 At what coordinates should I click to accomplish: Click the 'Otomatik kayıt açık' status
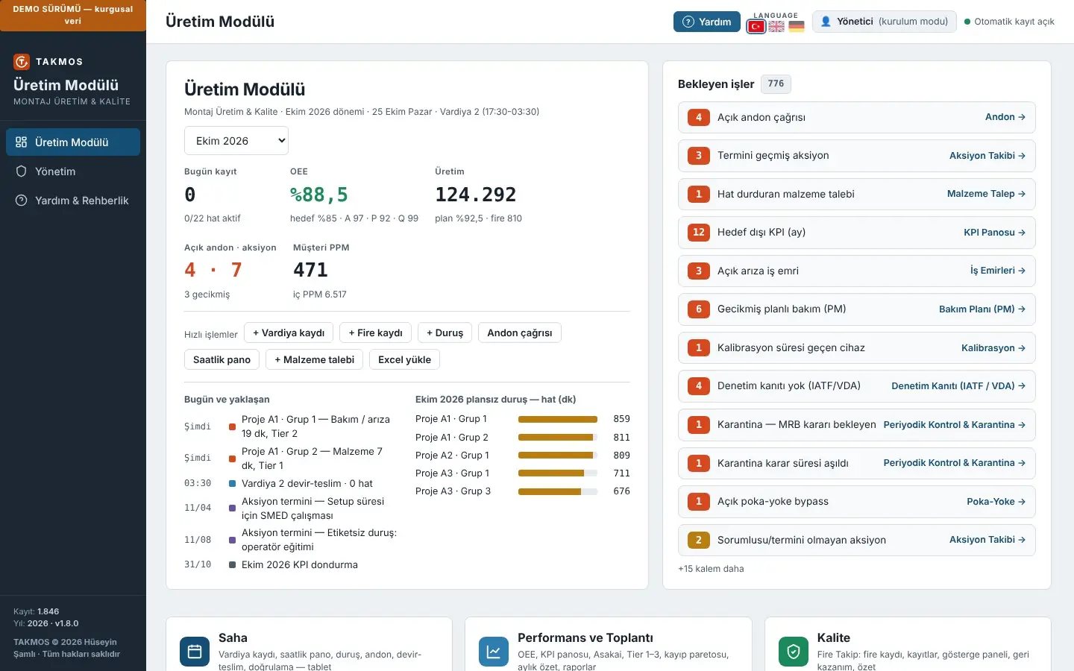(1009, 22)
